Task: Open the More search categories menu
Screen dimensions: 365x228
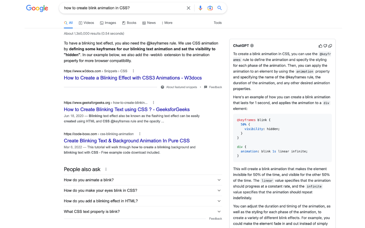Action: (x=167, y=23)
